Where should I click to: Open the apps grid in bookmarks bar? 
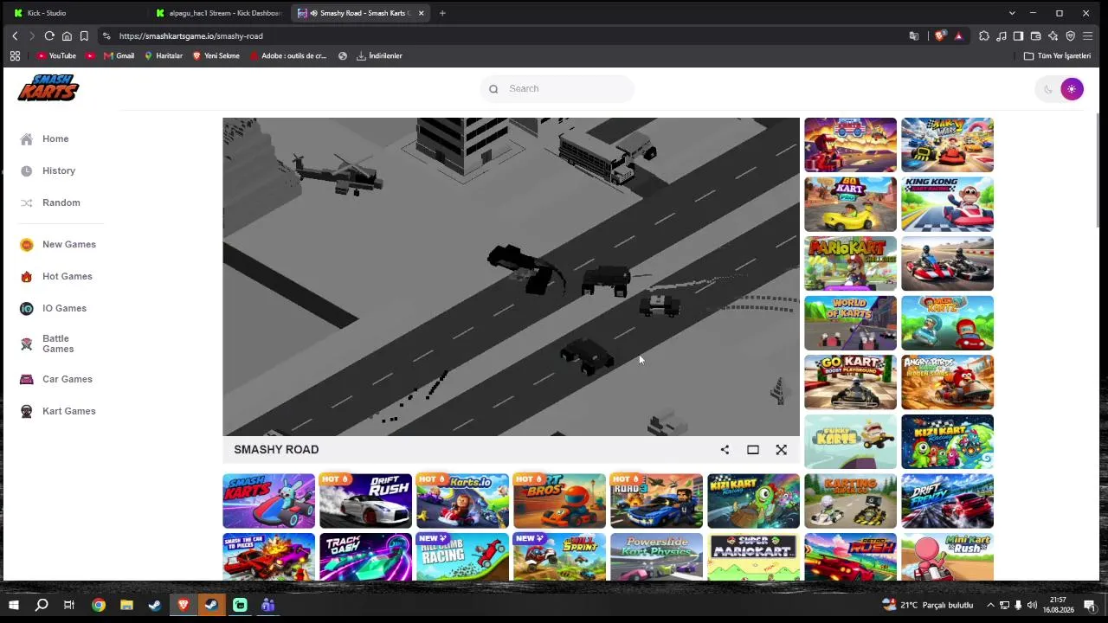pos(15,55)
